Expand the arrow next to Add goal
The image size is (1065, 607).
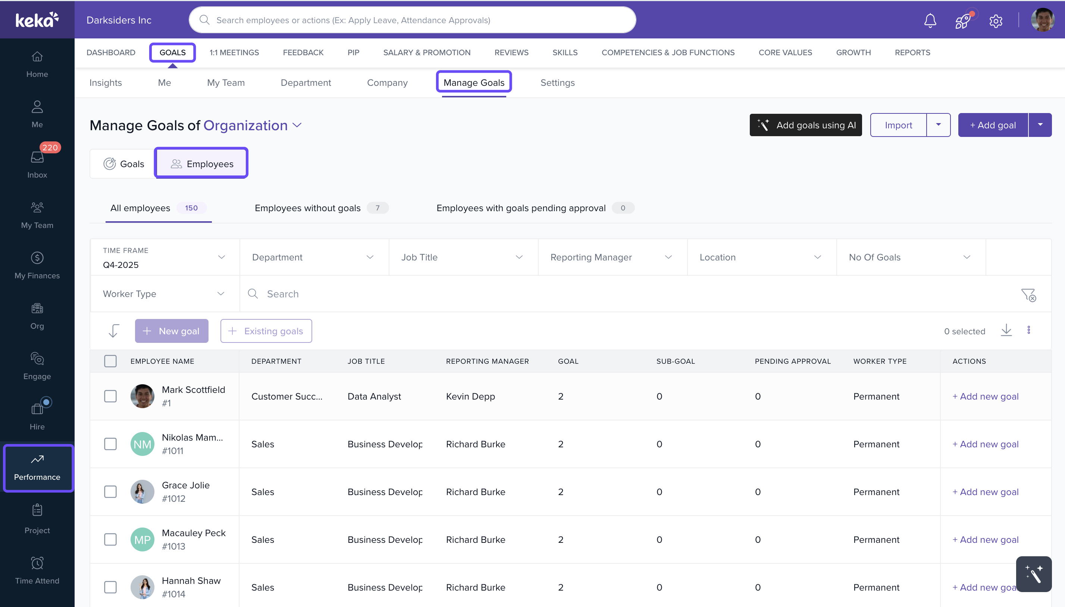coord(1040,125)
